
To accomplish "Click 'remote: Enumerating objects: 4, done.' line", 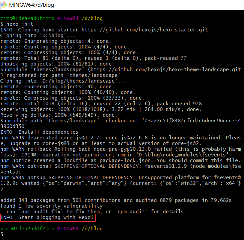I will click(x=55, y=41).
